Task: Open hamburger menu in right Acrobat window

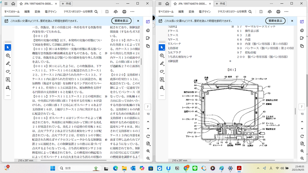Action: [x=160, y=4]
